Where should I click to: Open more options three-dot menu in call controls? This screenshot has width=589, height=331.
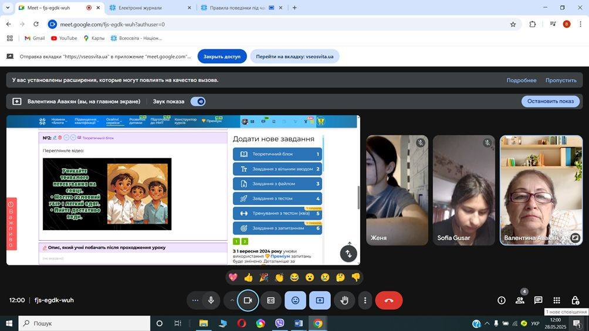[x=365, y=300]
